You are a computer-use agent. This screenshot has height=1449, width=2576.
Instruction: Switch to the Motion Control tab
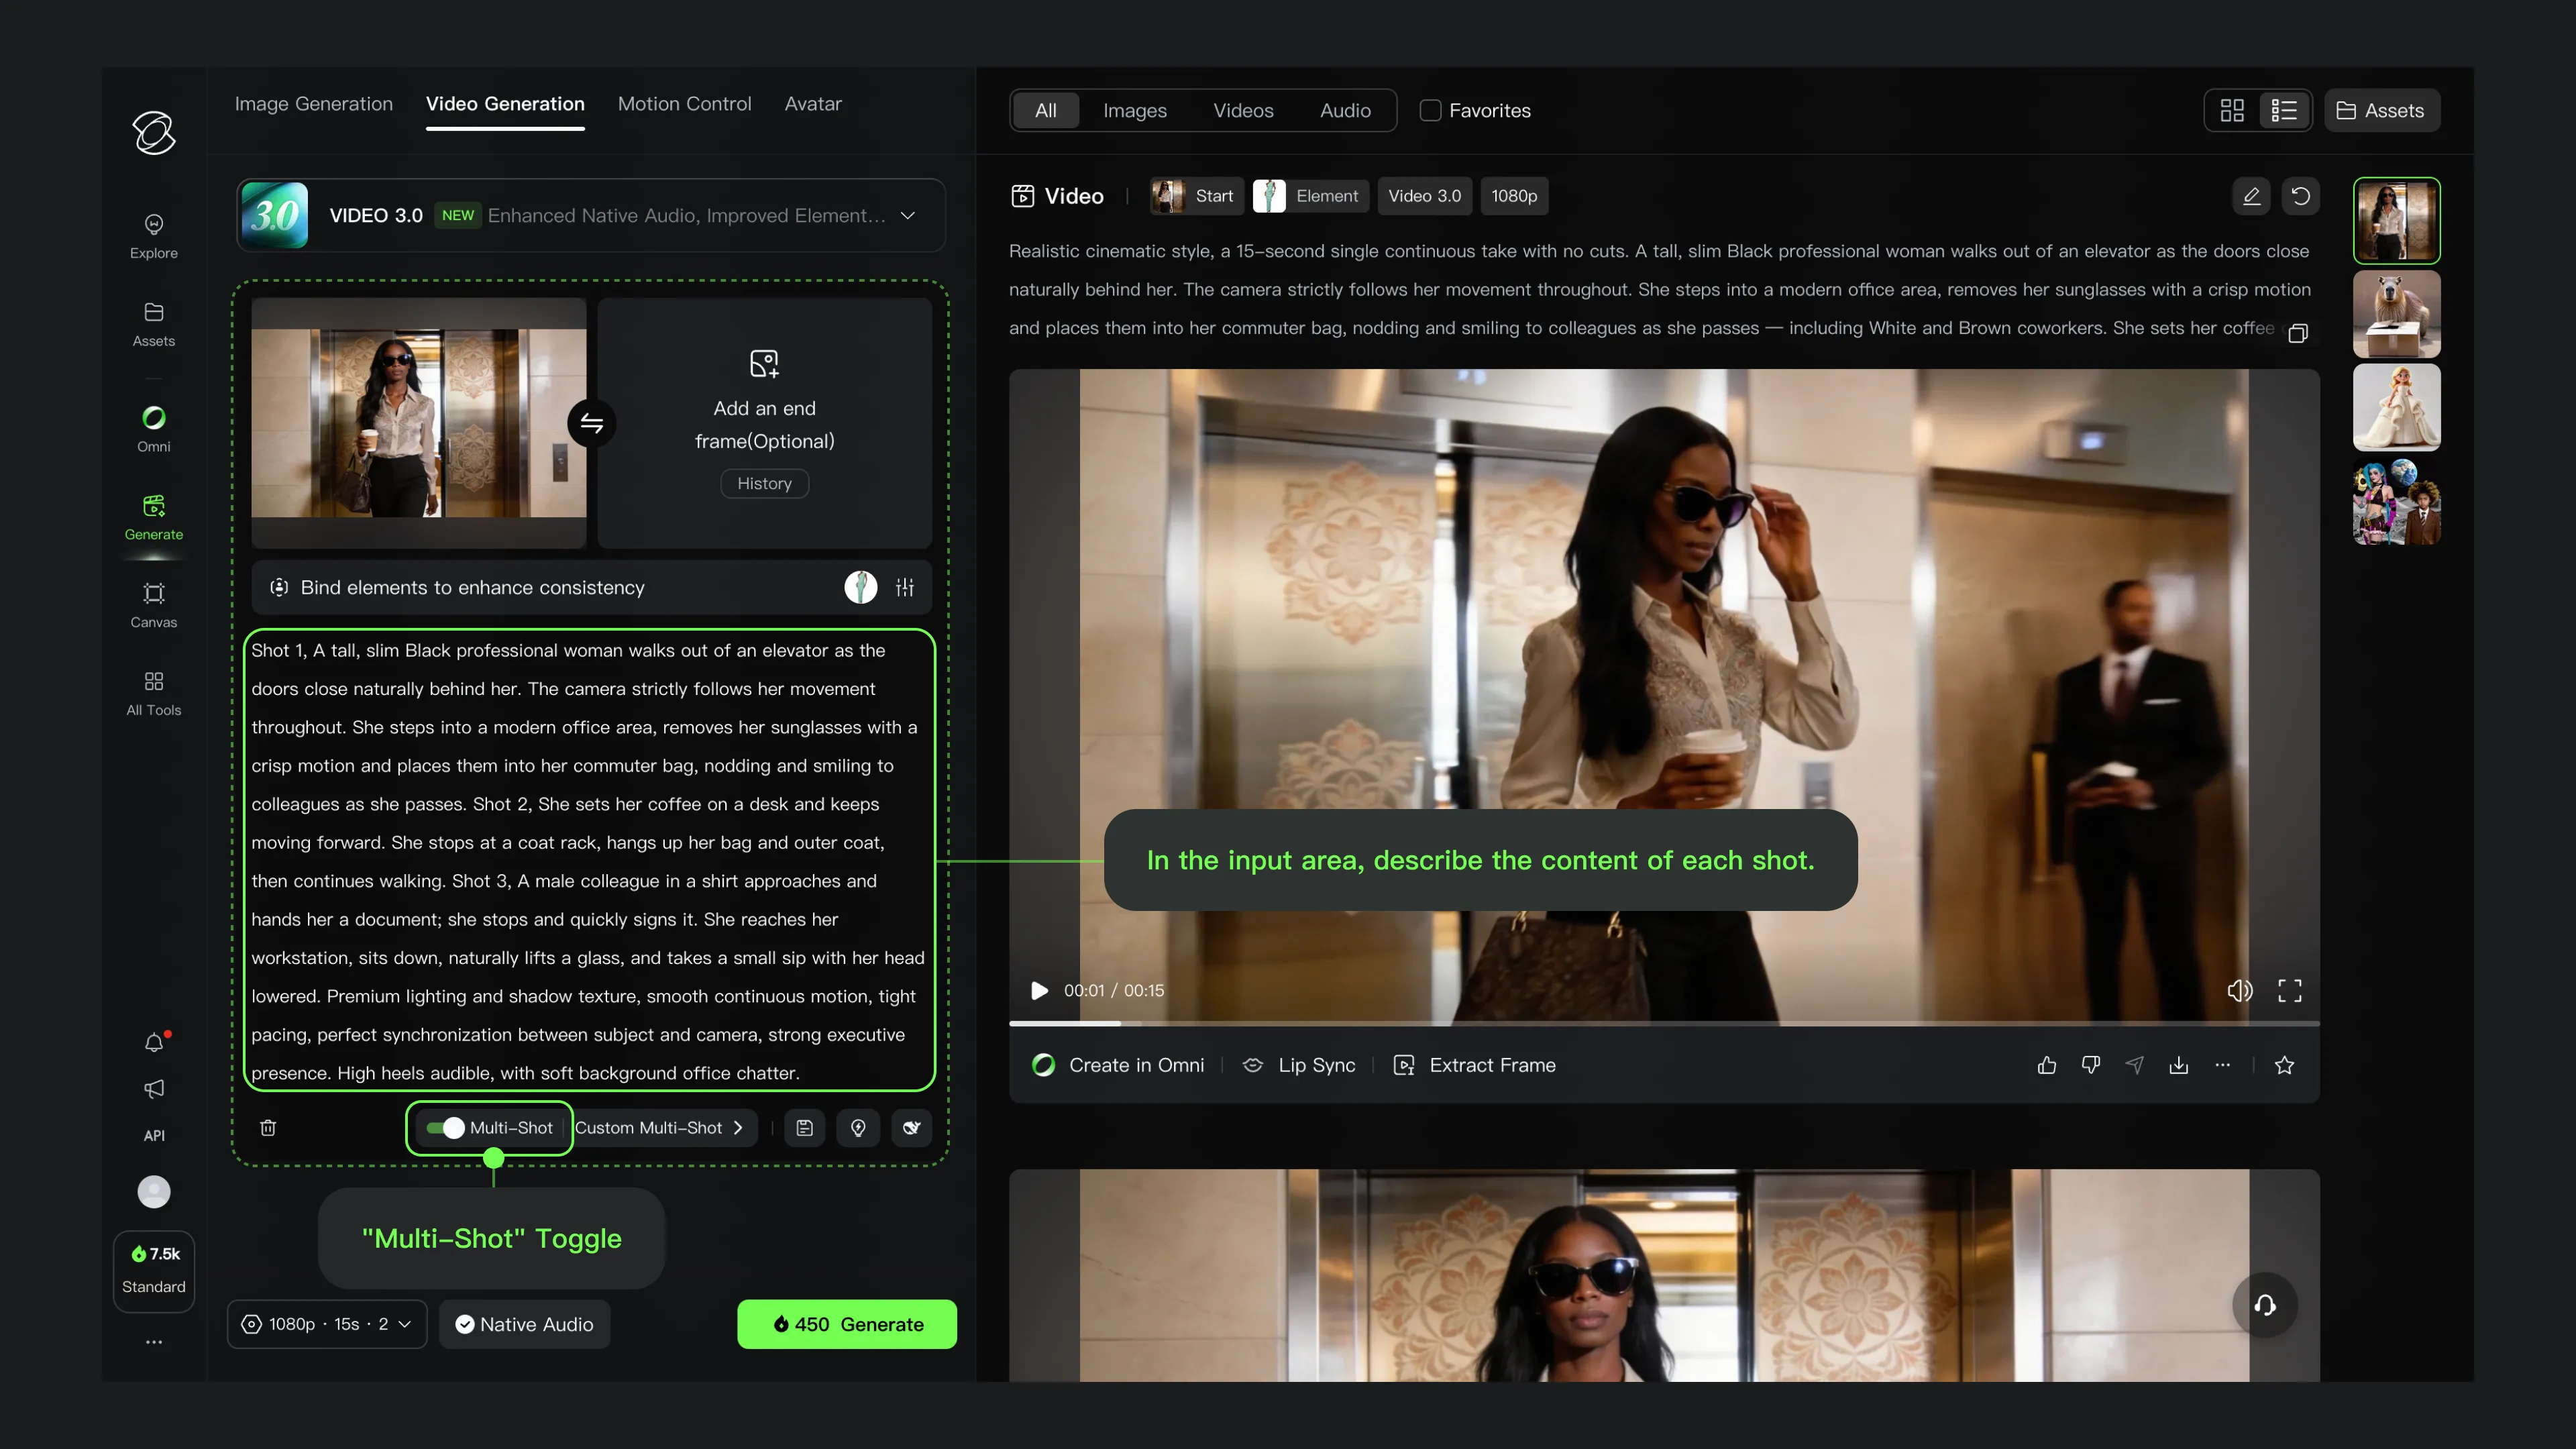(685, 103)
